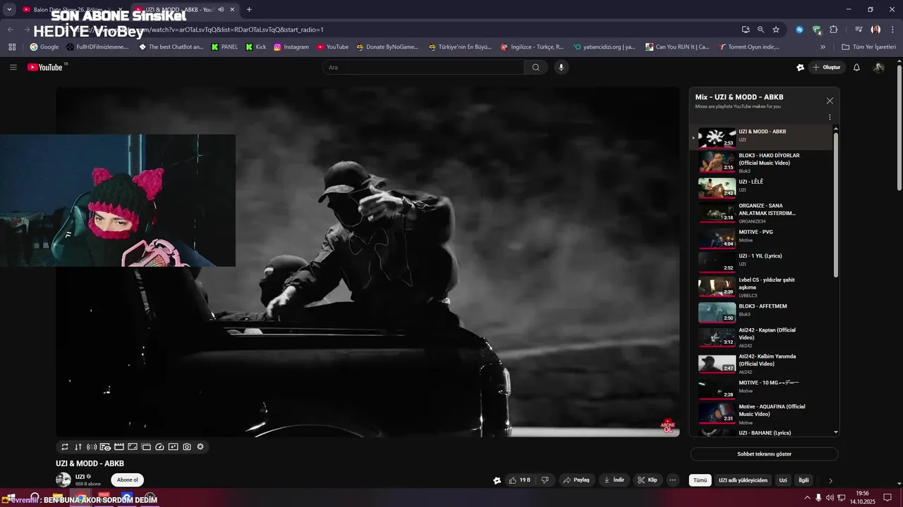The width and height of the screenshot is (903, 507).
Task: Close the Mix playlist panel
Action: click(830, 101)
